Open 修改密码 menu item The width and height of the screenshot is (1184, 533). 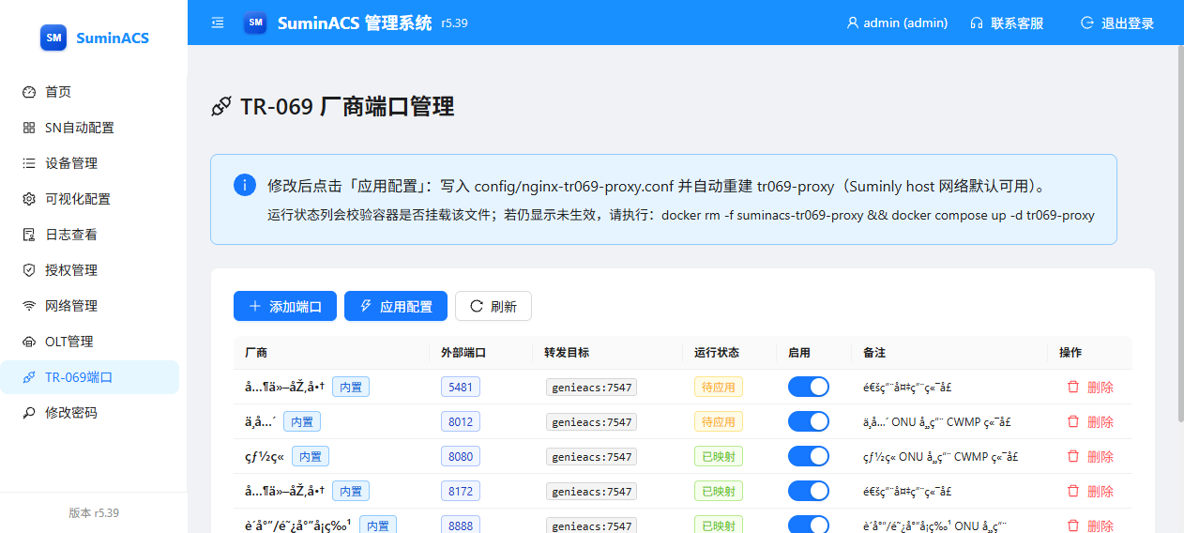(89, 413)
